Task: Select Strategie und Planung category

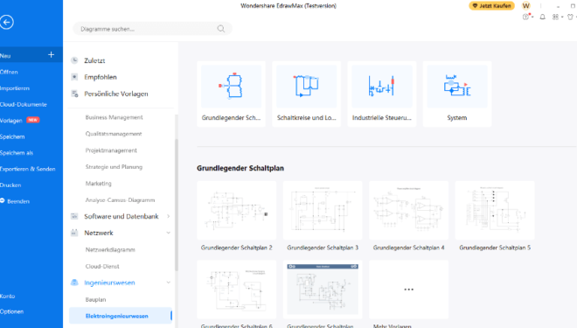Action: click(114, 167)
